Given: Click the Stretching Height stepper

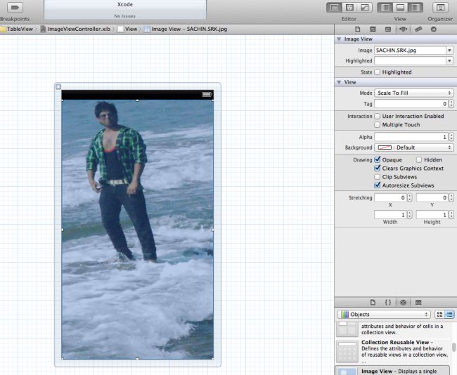Looking at the screenshot, I should pyautogui.click(x=451, y=215).
